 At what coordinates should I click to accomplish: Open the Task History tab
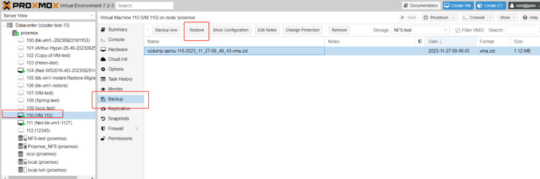pos(121,79)
